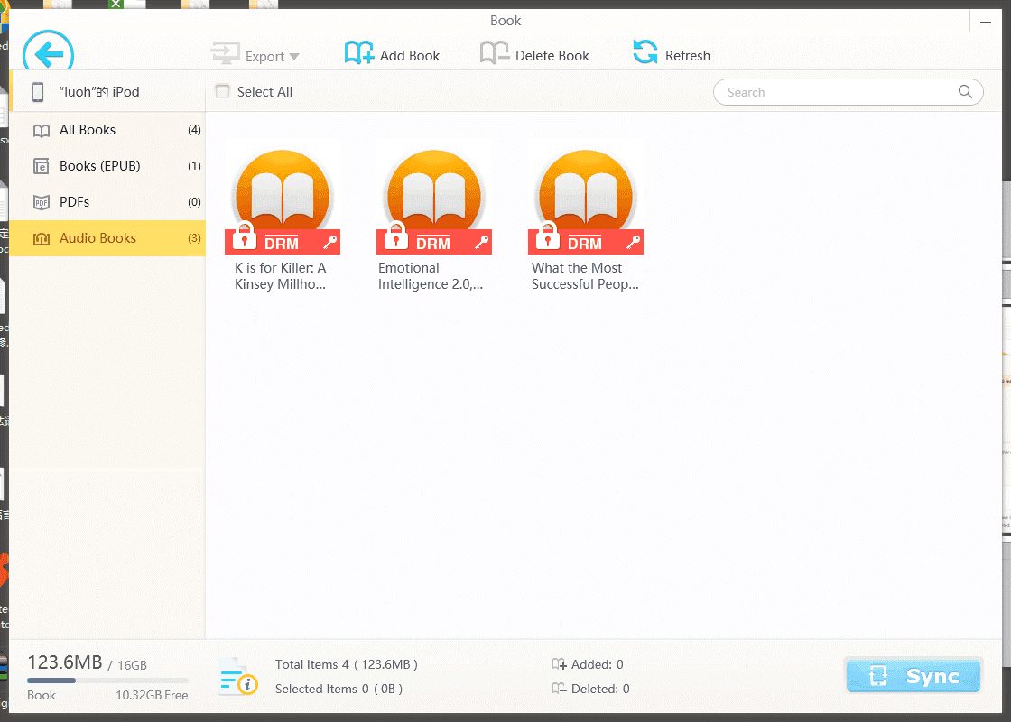Image resolution: width=1011 pixels, height=722 pixels.
Task: Tick the Select All checkbox
Action: (x=222, y=91)
